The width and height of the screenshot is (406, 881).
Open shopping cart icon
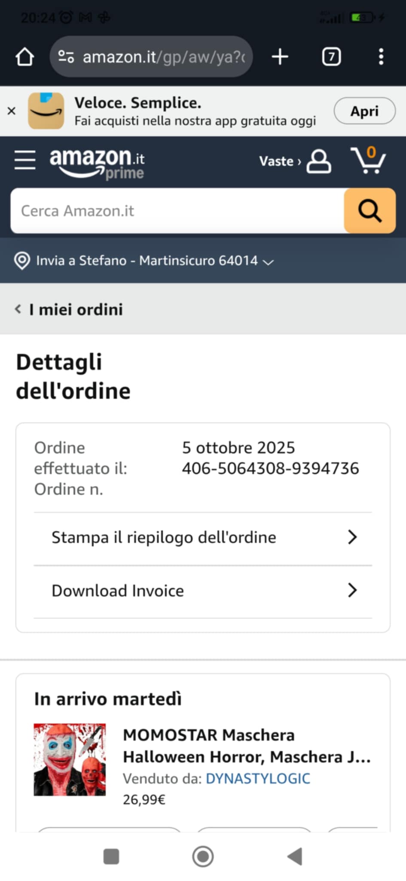coord(368,160)
